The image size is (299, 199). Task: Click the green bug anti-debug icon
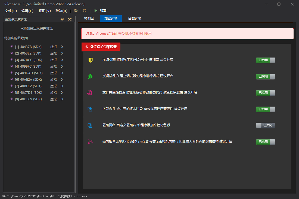click(x=90, y=76)
